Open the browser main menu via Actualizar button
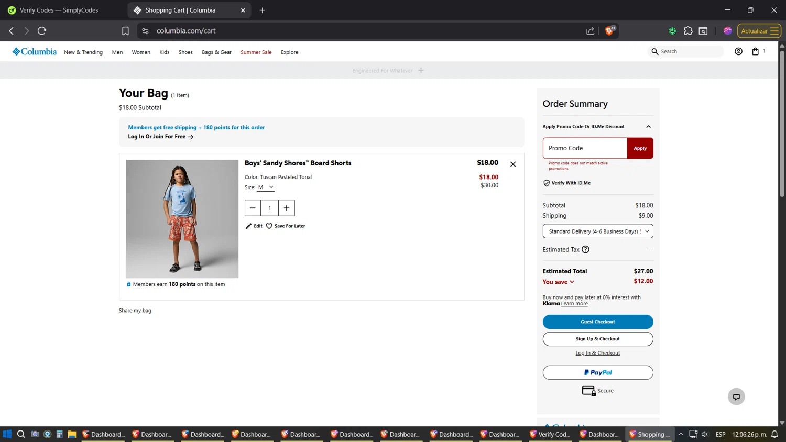786x442 pixels. coord(759,31)
